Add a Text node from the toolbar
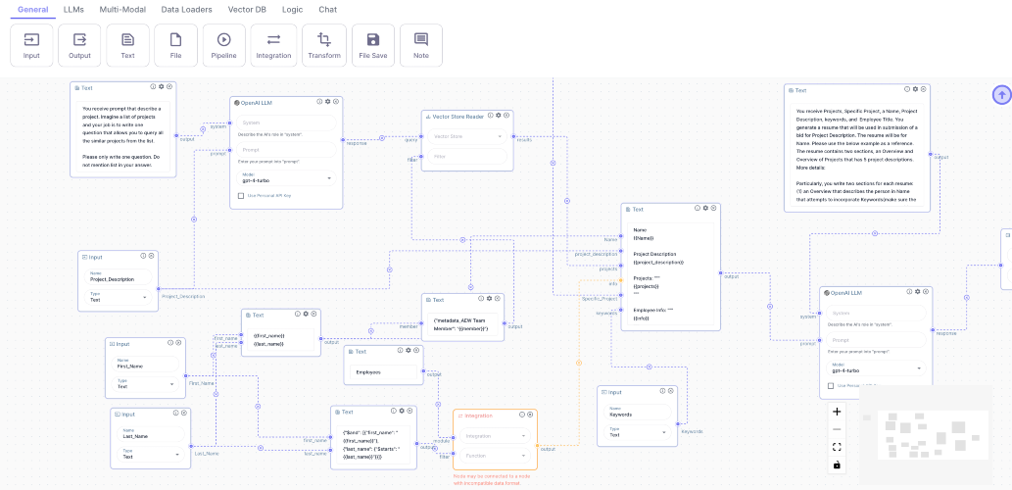This screenshot has height=490, width=1012. [127, 45]
